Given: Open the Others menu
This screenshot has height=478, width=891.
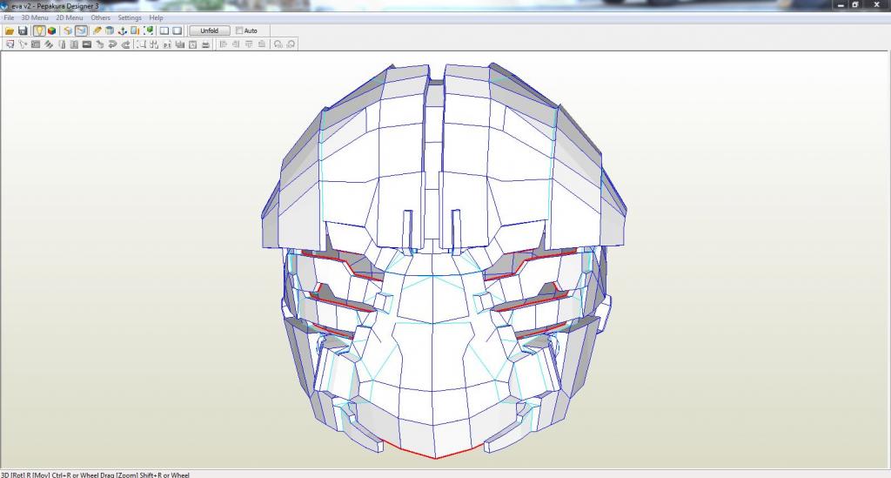Looking at the screenshot, I should tap(101, 17).
